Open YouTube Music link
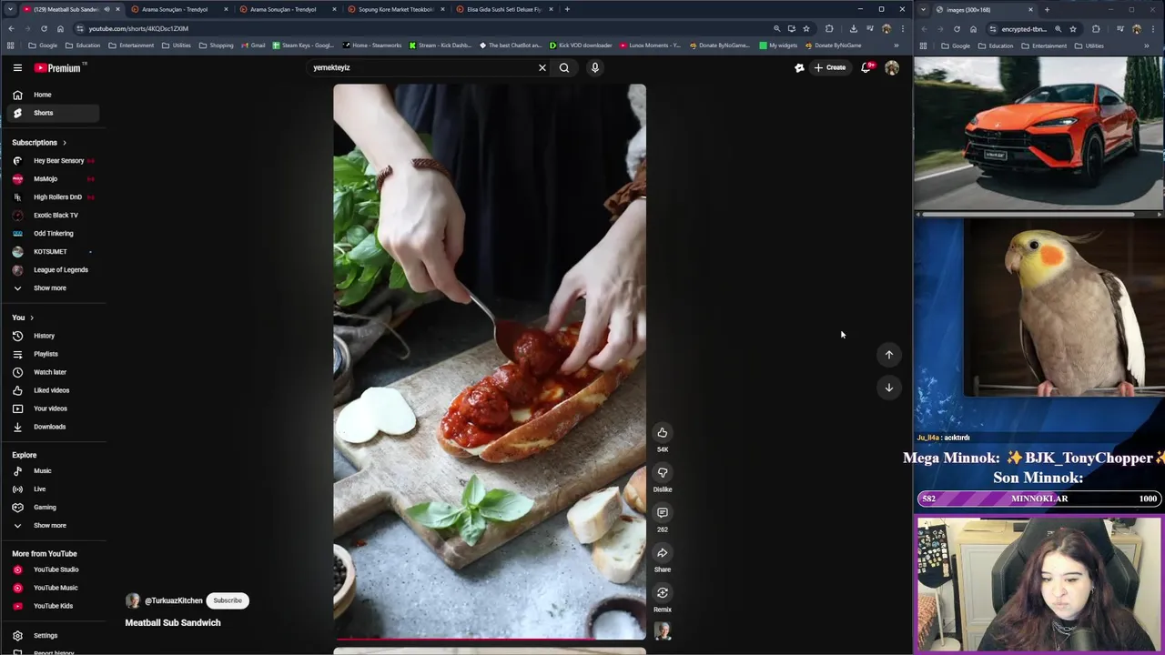Image resolution: width=1165 pixels, height=655 pixels. [x=54, y=588]
